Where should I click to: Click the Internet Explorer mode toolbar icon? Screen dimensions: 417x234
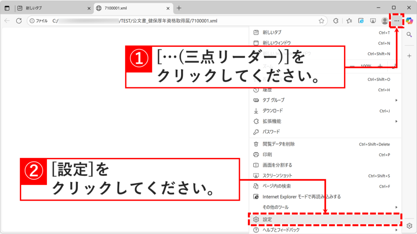[x=360, y=20]
